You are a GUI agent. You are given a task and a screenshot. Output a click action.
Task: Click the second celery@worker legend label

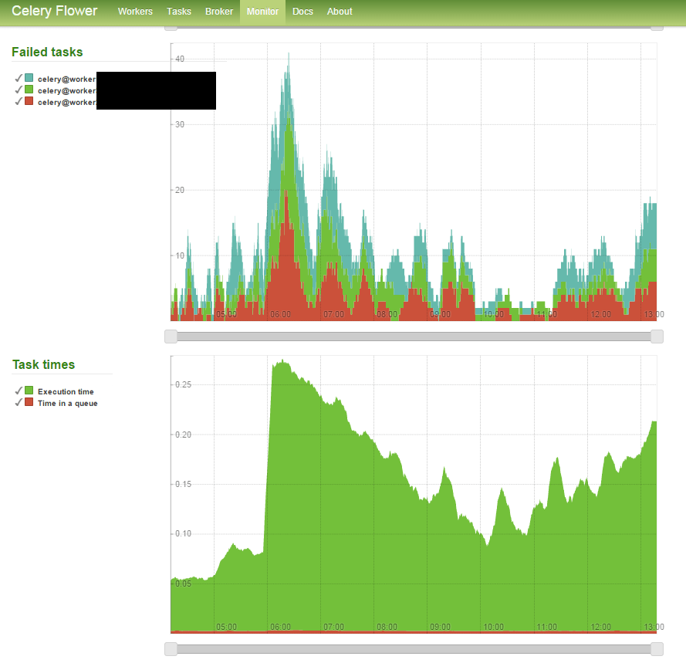(x=66, y=90)
